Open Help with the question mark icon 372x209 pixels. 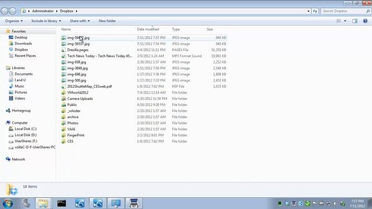(x=366, y=21)
